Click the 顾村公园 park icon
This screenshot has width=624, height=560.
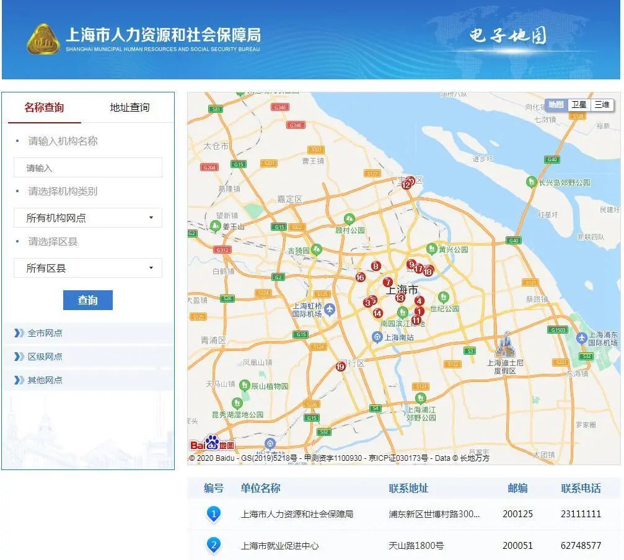click(349, 219)
